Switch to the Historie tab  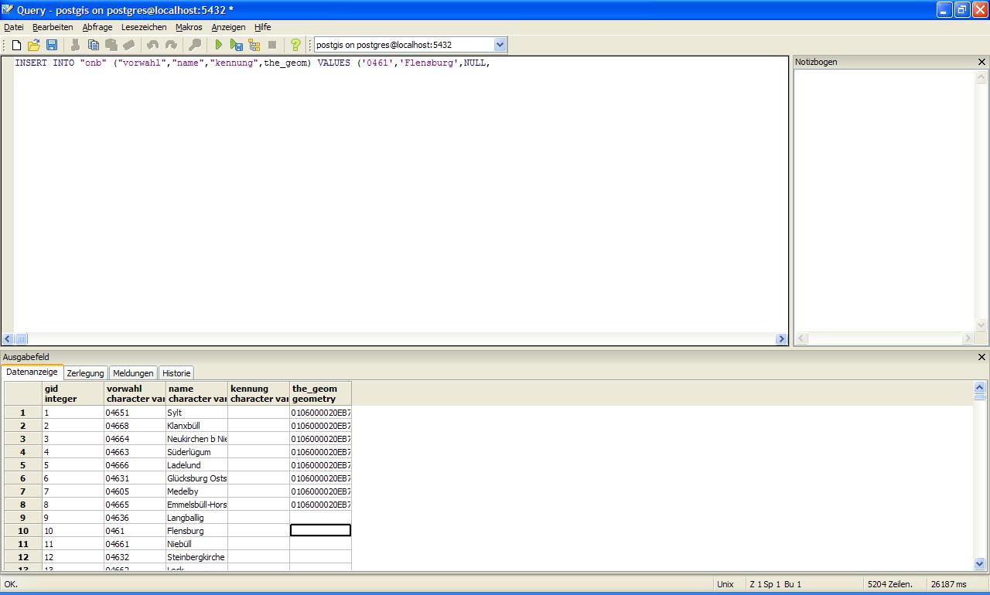[x=176, y=373]
